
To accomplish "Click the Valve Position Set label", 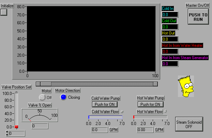I will click(16, 87).
